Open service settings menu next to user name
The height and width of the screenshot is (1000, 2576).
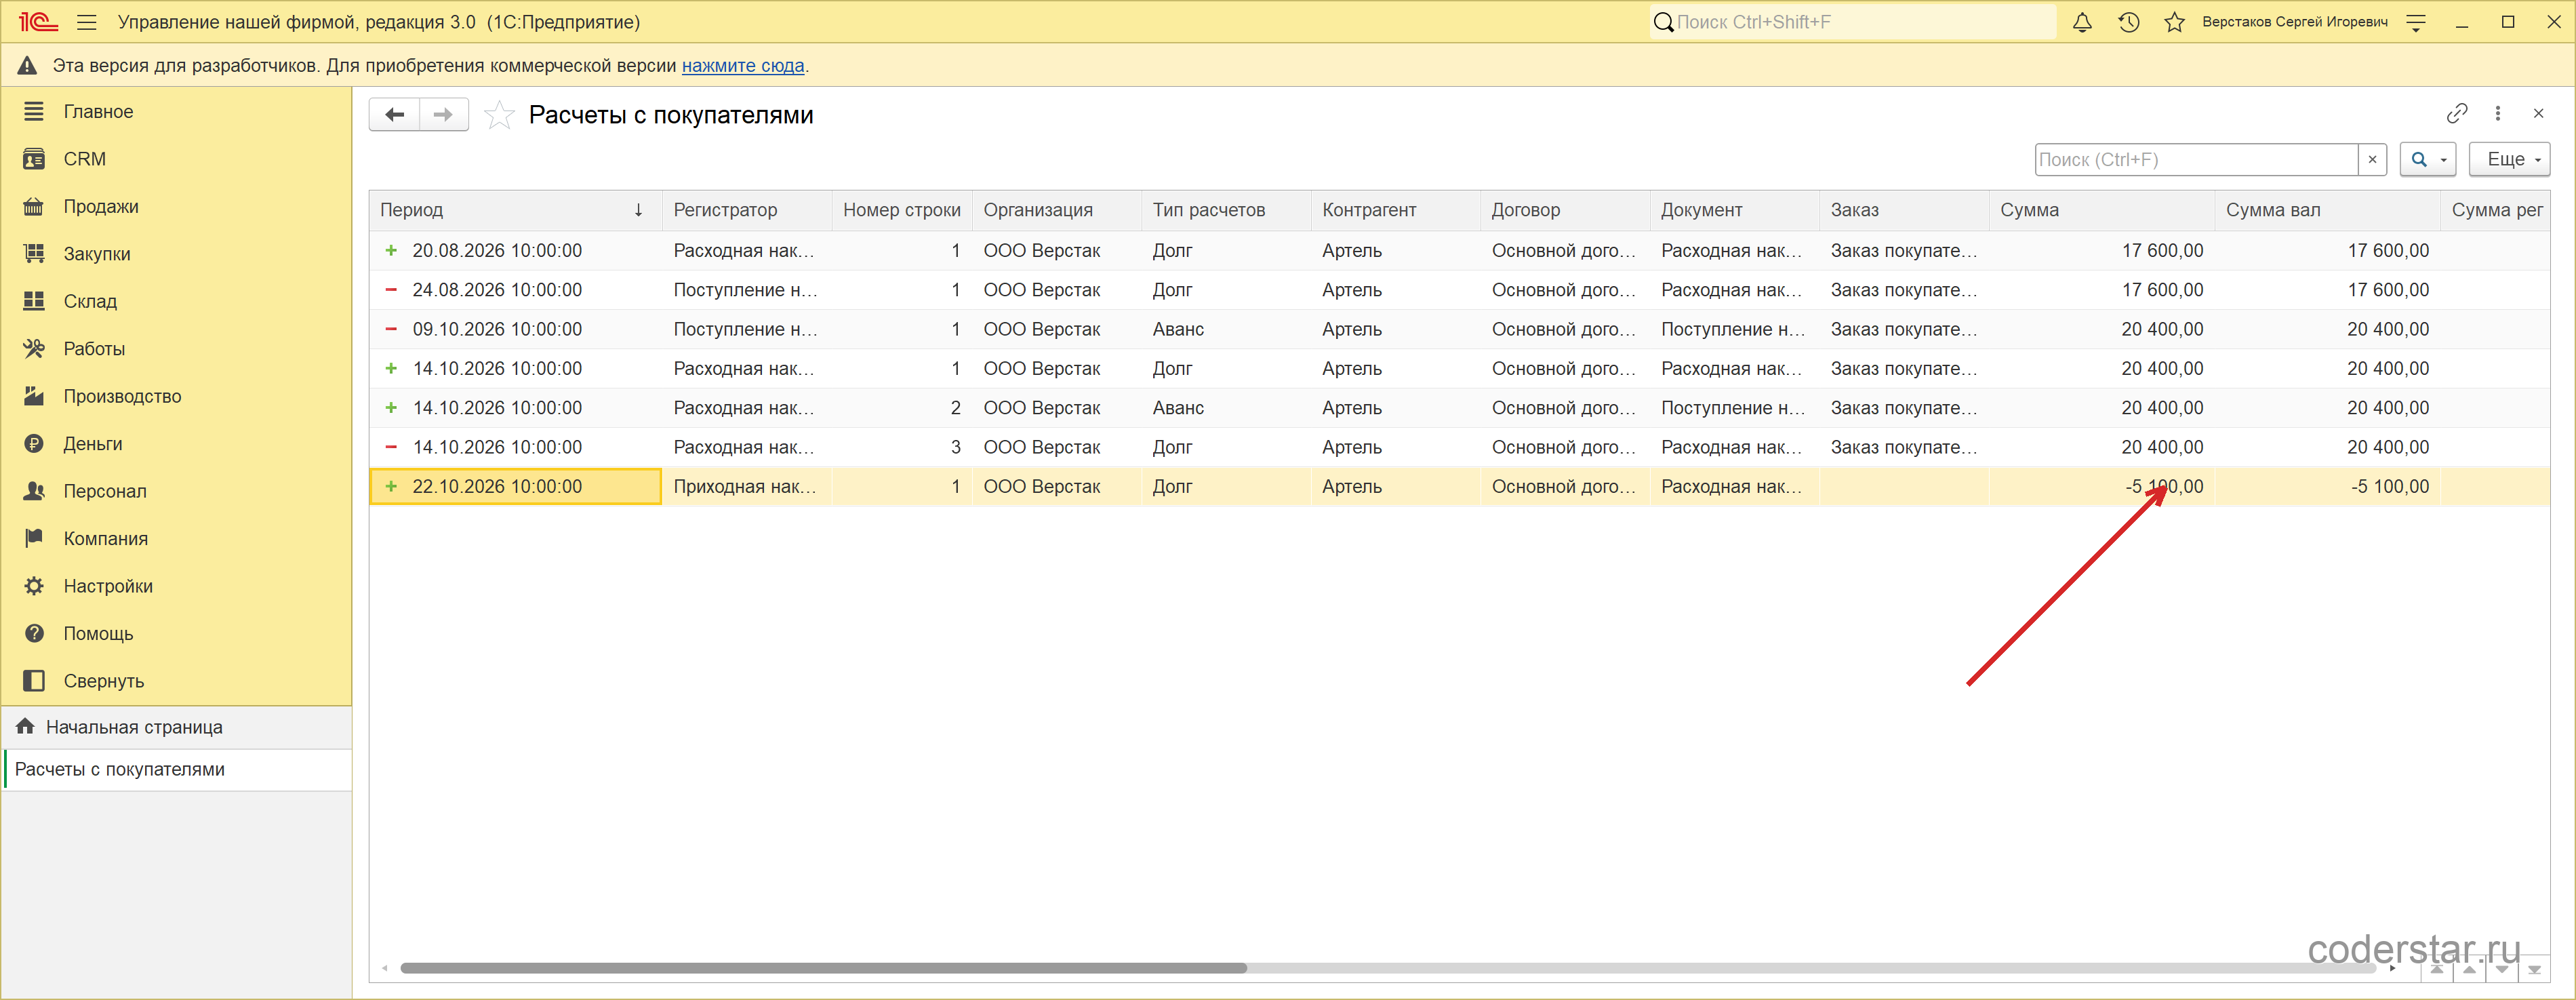point(2416,22)
